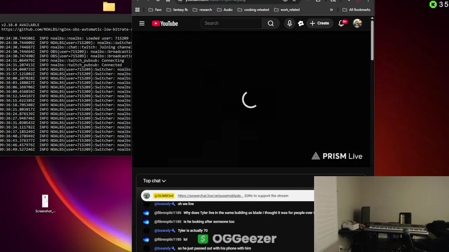Click in the YouTube search field
Image resolution: width=449 pixels, height=252 pixels.
pos(232,23)
